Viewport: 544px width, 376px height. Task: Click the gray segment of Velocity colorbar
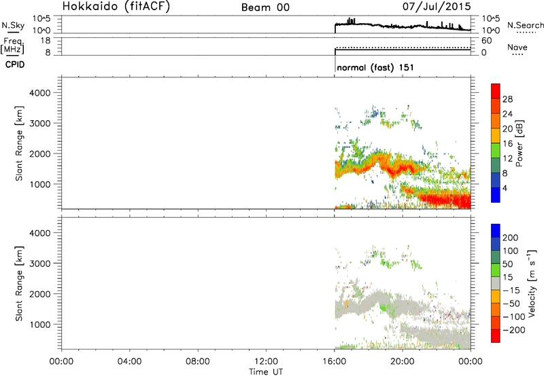(x=496, y=283)
